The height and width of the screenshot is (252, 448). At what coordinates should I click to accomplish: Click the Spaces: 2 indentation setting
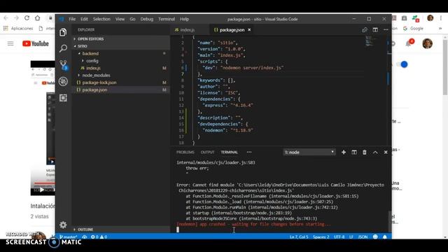[321, 237]
